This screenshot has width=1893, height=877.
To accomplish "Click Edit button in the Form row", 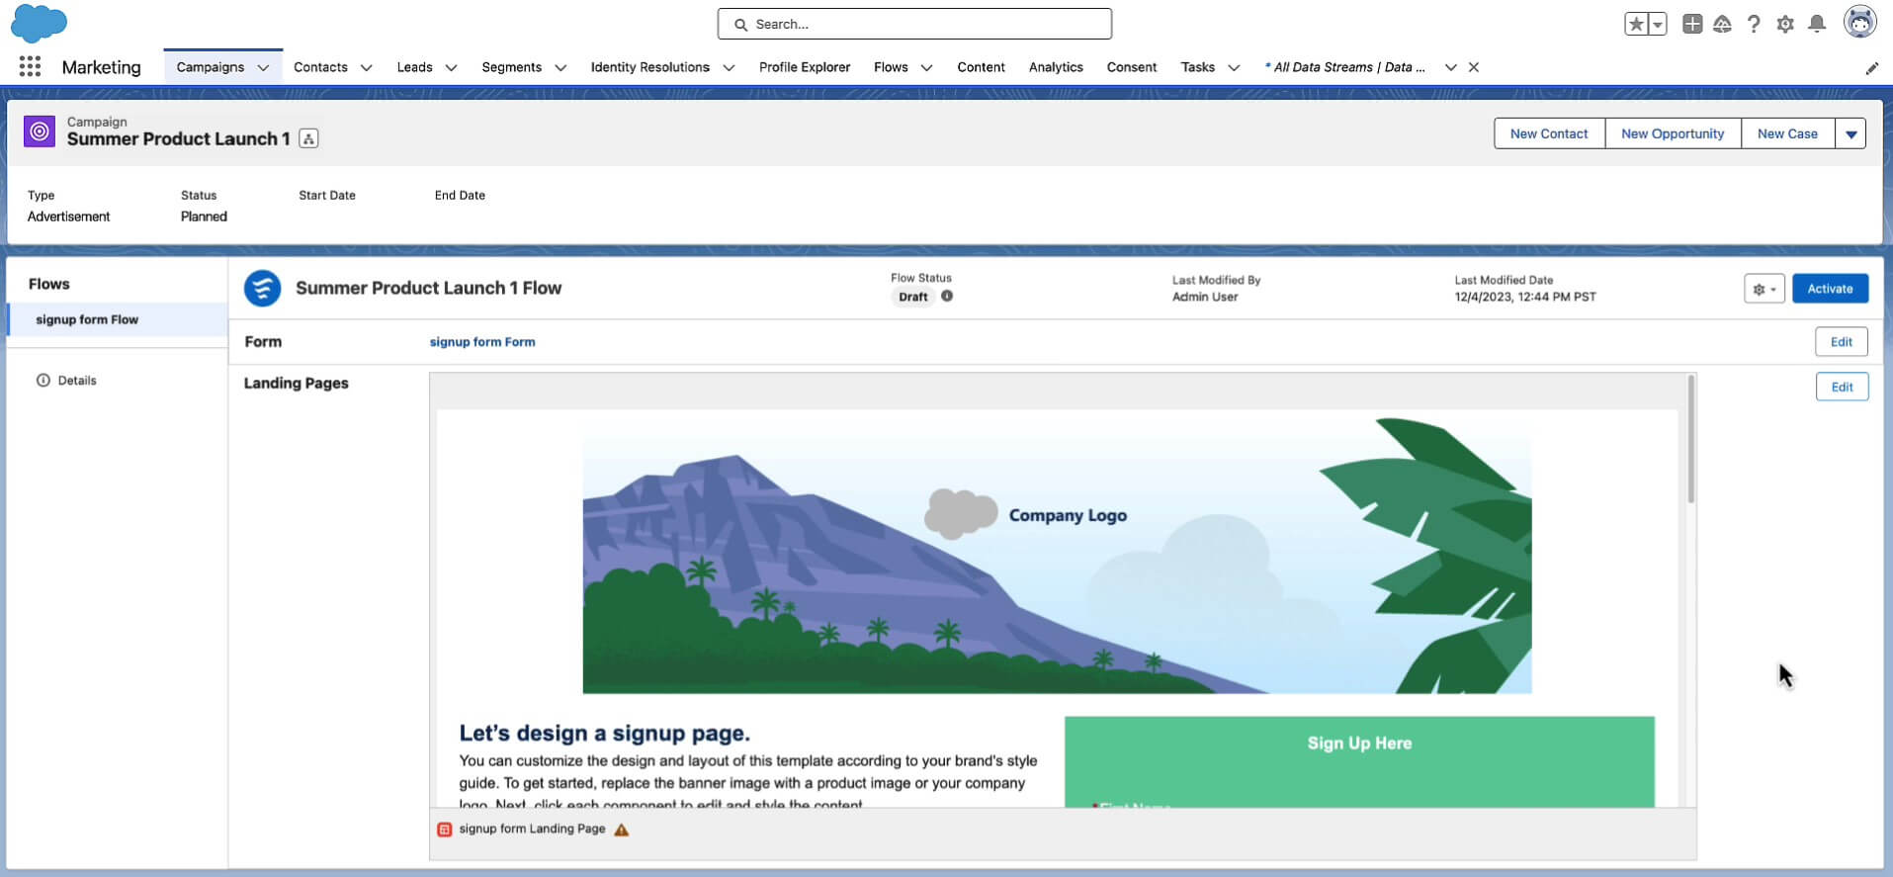I will (1842, 342).
